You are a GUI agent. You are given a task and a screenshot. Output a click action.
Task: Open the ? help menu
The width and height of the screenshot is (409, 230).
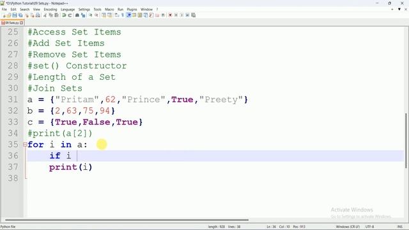tap(157, 10)
